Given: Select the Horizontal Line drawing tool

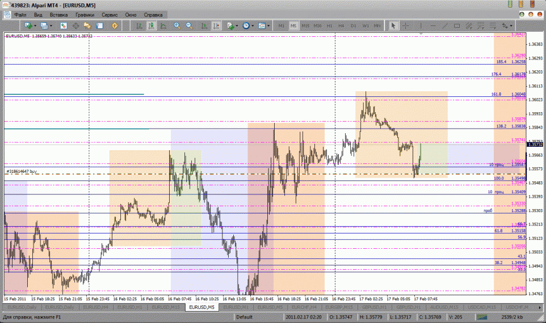Looking at the screenshot, I should (x=433, y=25).
